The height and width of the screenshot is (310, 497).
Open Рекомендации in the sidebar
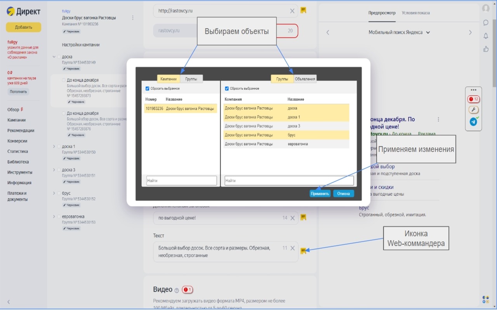coord(21,131)
